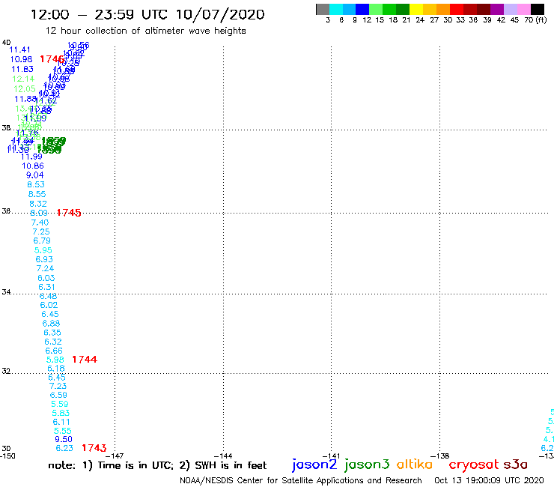Click the 5.63 wave height value

point(61,413)
